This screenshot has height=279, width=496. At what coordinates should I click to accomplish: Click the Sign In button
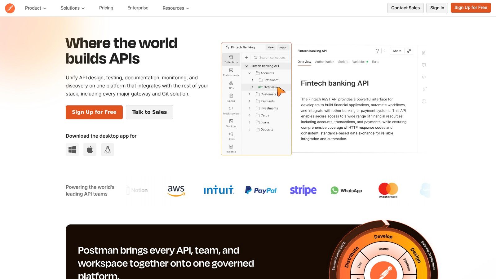437,8
